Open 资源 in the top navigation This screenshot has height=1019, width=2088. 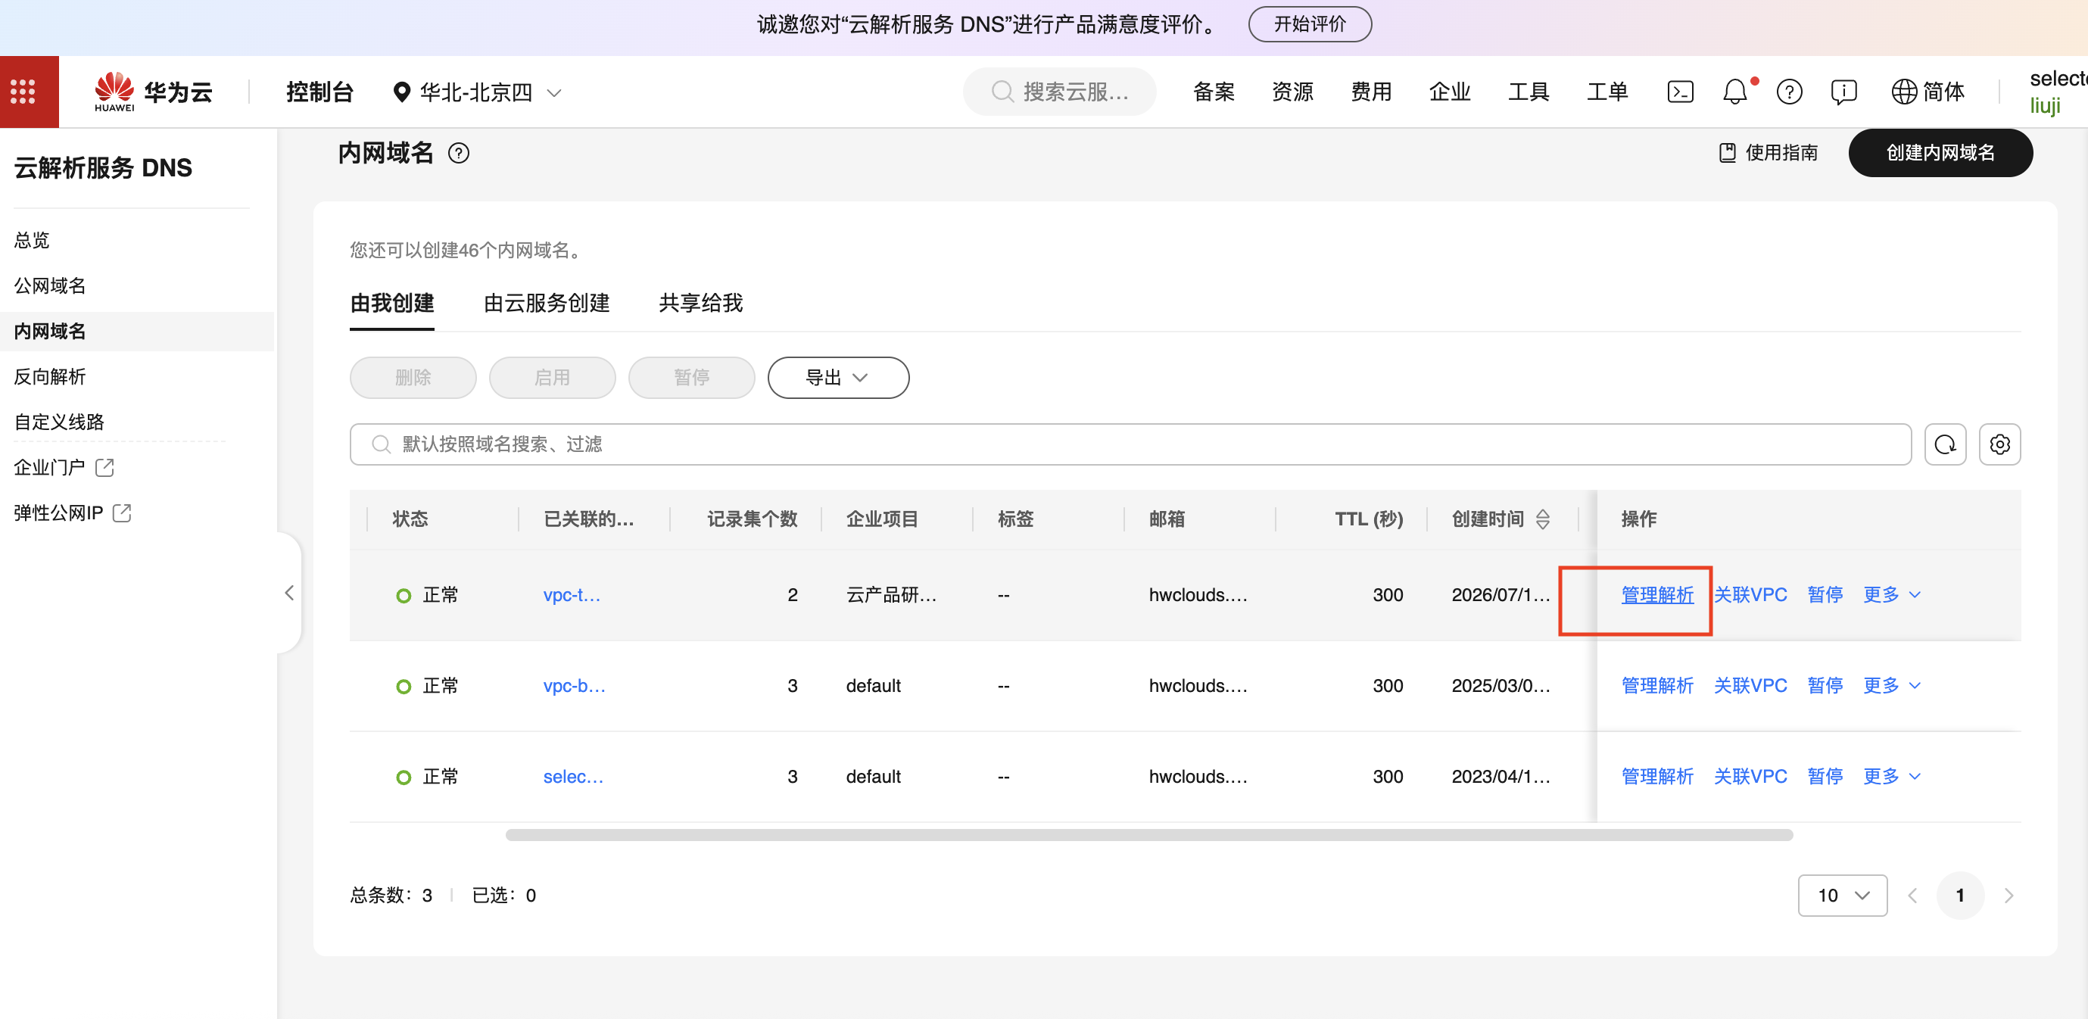[1292, 92]
